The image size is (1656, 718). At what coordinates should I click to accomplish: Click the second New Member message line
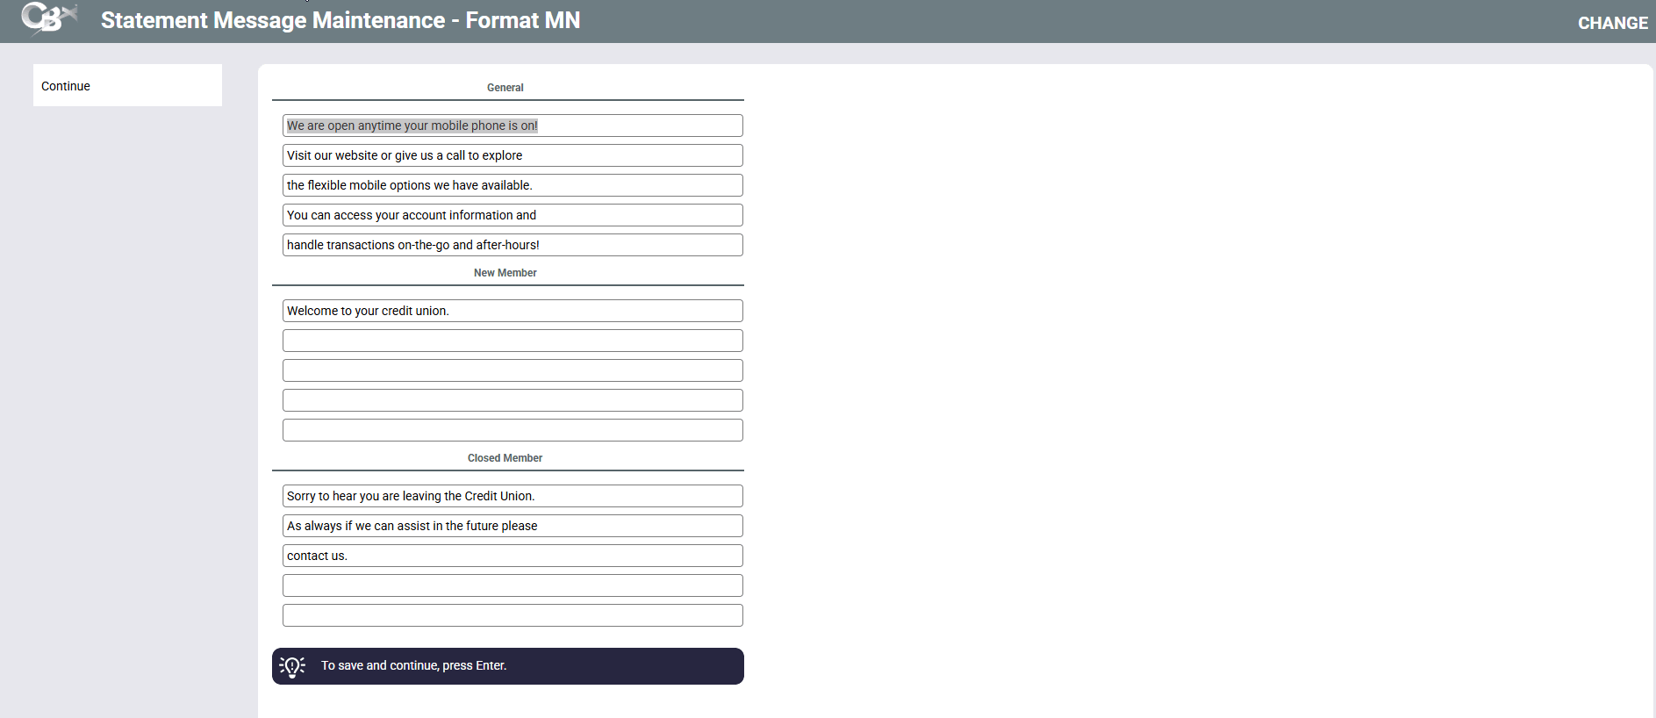pyautogui.click(x=513, y=341)
